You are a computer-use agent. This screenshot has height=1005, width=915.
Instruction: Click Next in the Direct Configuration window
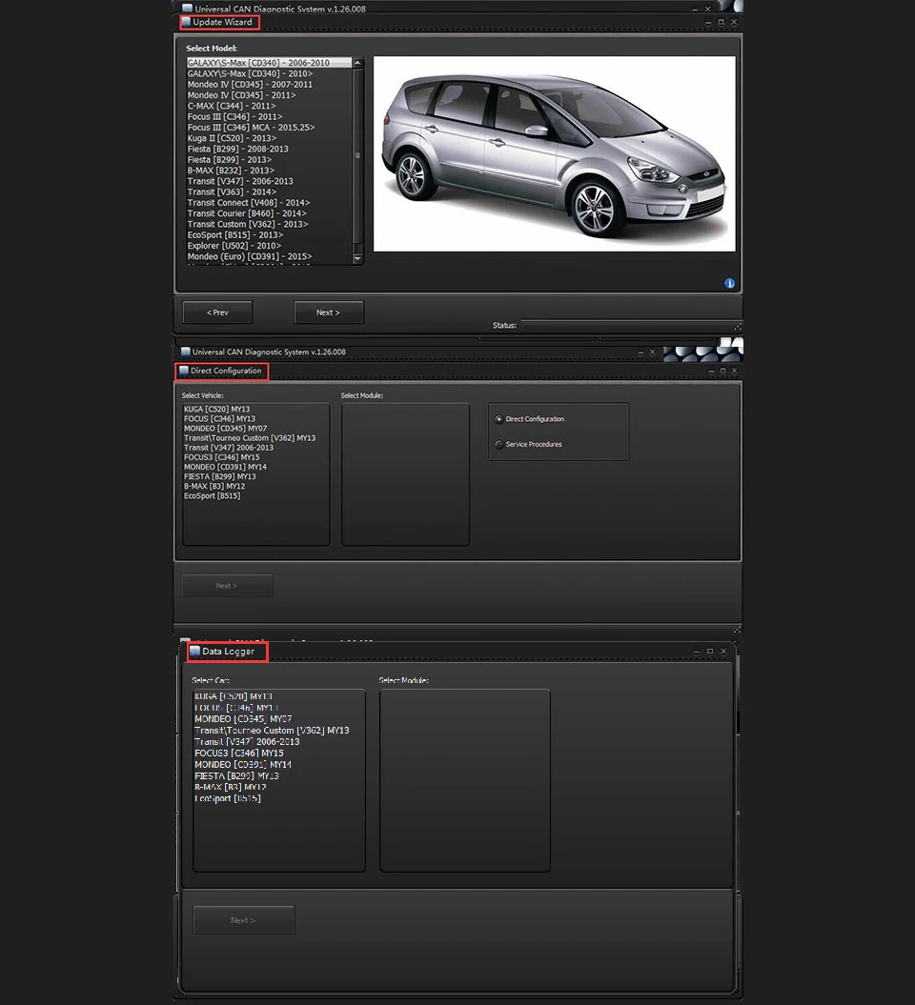[227, 586]
